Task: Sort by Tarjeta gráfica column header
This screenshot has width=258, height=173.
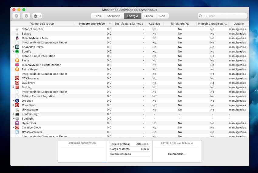Action: click(x=180, y=24)
